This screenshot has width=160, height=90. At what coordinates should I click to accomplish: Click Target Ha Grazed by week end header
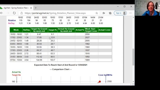(x=39, y=30)
